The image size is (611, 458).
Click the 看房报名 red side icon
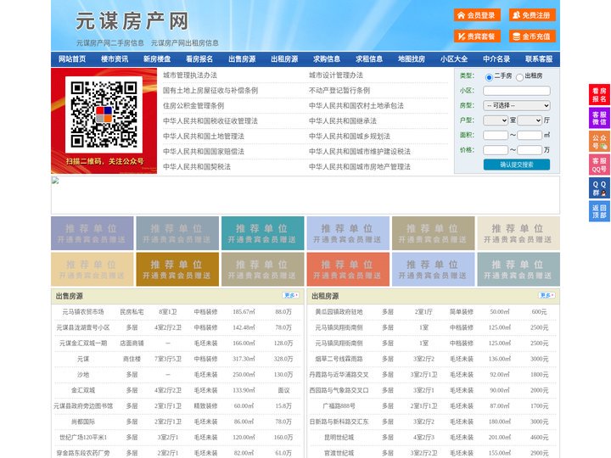coord(599,95)
